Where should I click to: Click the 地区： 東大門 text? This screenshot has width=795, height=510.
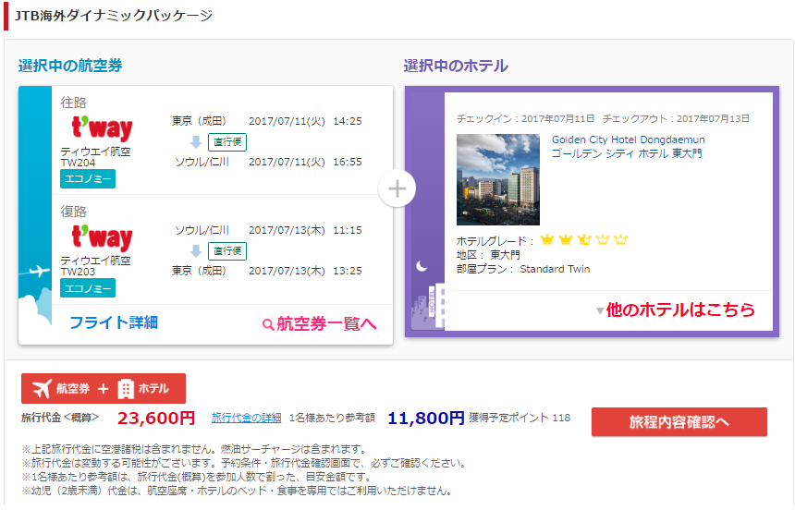coord(488,255)
